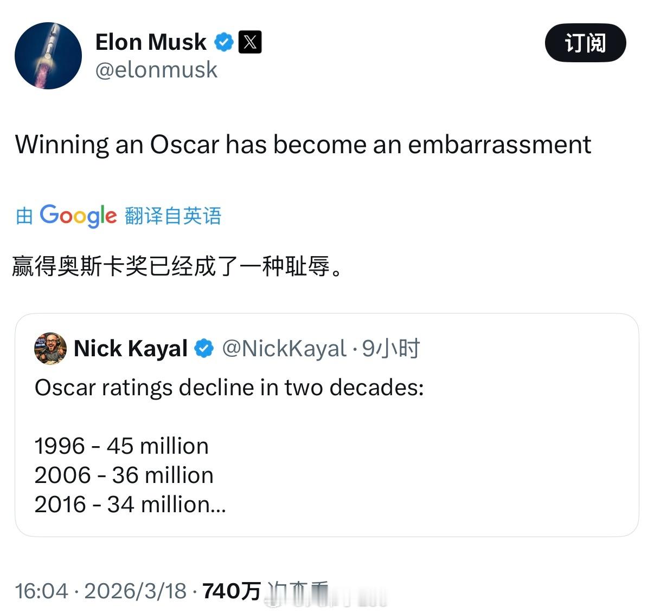The width and height of the screenshot is (654, 614).
Task: Click the Nick Kayal display name
Action: pos(130,348)
